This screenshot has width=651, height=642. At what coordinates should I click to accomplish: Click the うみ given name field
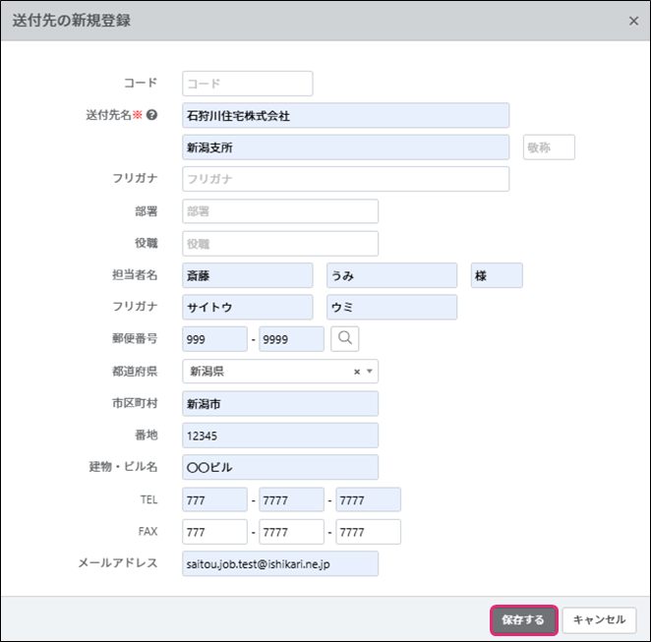click(391, 275)
